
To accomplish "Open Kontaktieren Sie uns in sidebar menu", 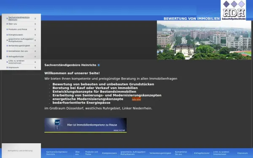I will coord(18,51).
